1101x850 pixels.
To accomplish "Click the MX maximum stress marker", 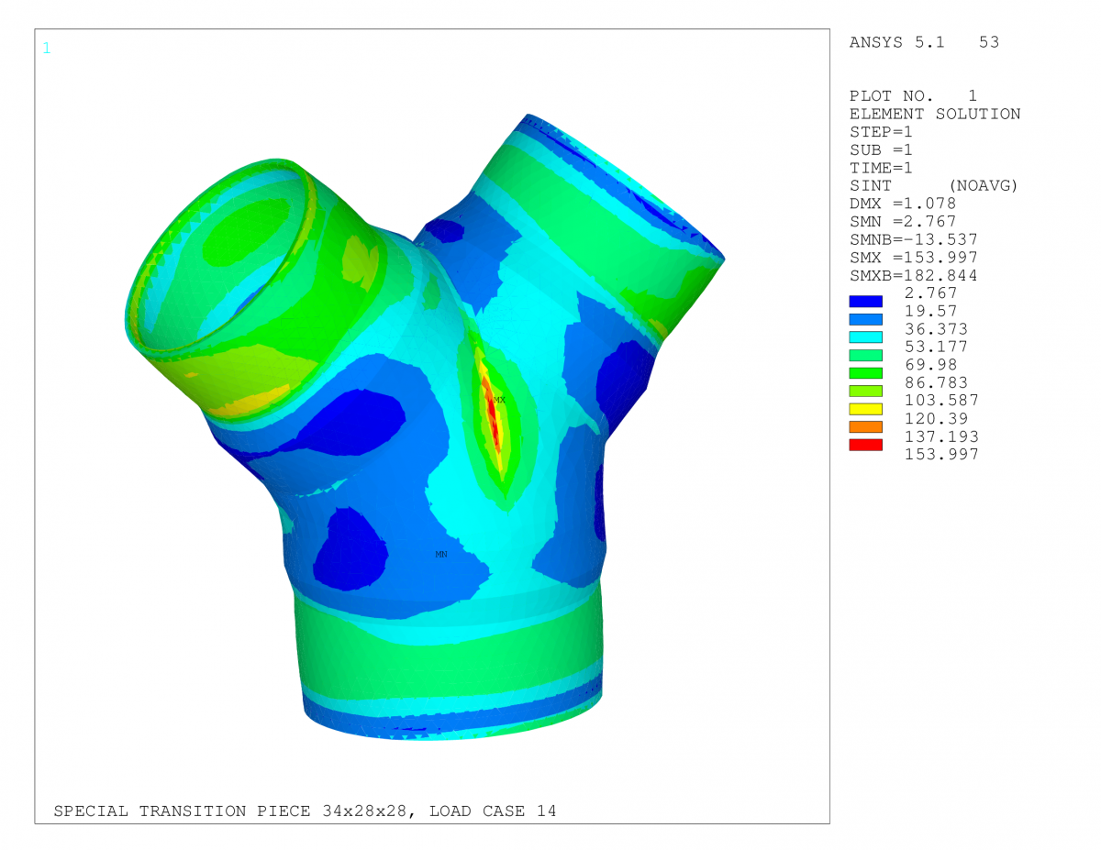I will pyautogui.click(x=499, y=400).
